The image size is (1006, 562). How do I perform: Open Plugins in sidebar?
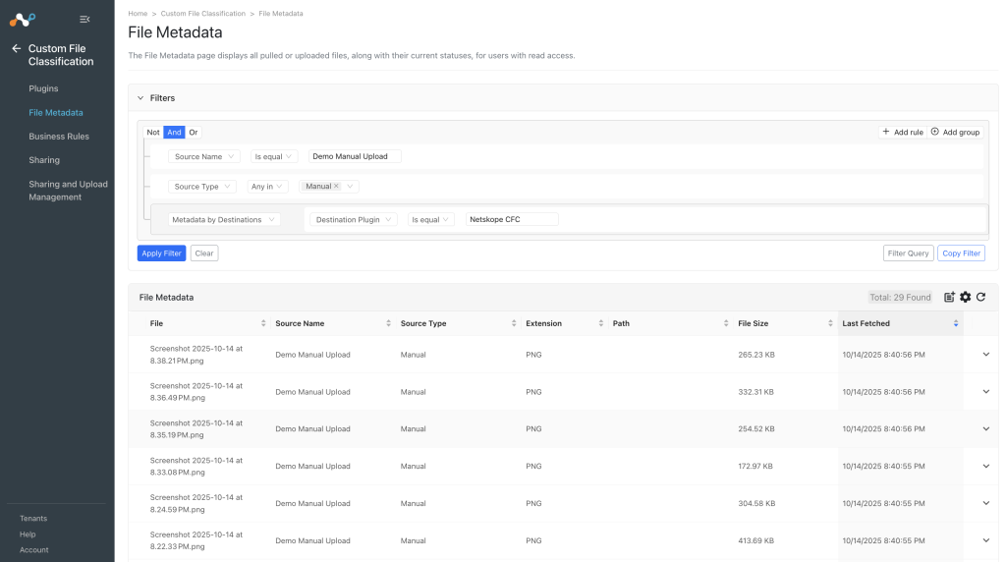point(43,88)
